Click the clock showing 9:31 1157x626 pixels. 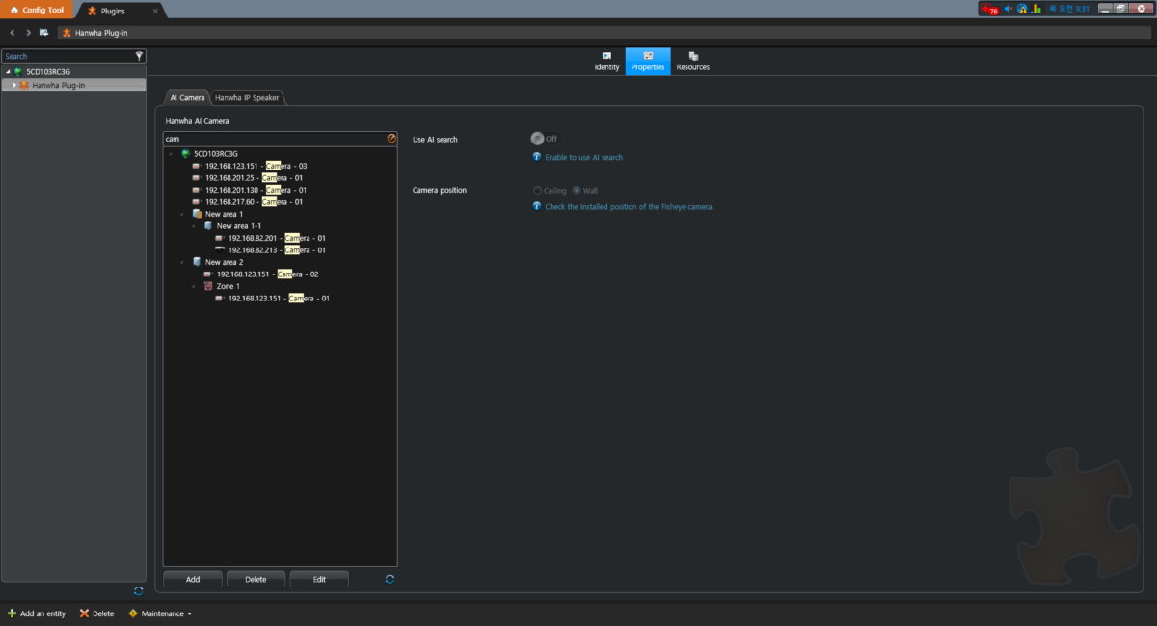point(1067,9)
